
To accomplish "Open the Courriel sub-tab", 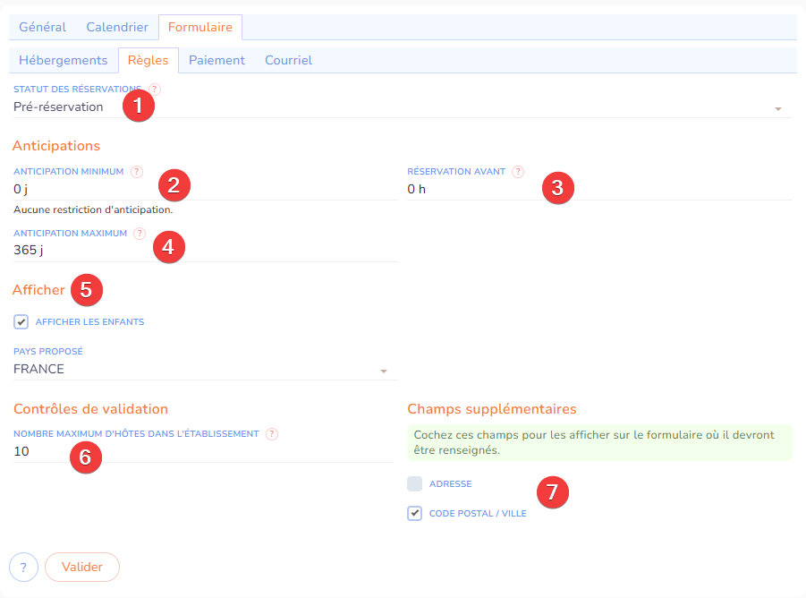I will click(x=288, y=60).
